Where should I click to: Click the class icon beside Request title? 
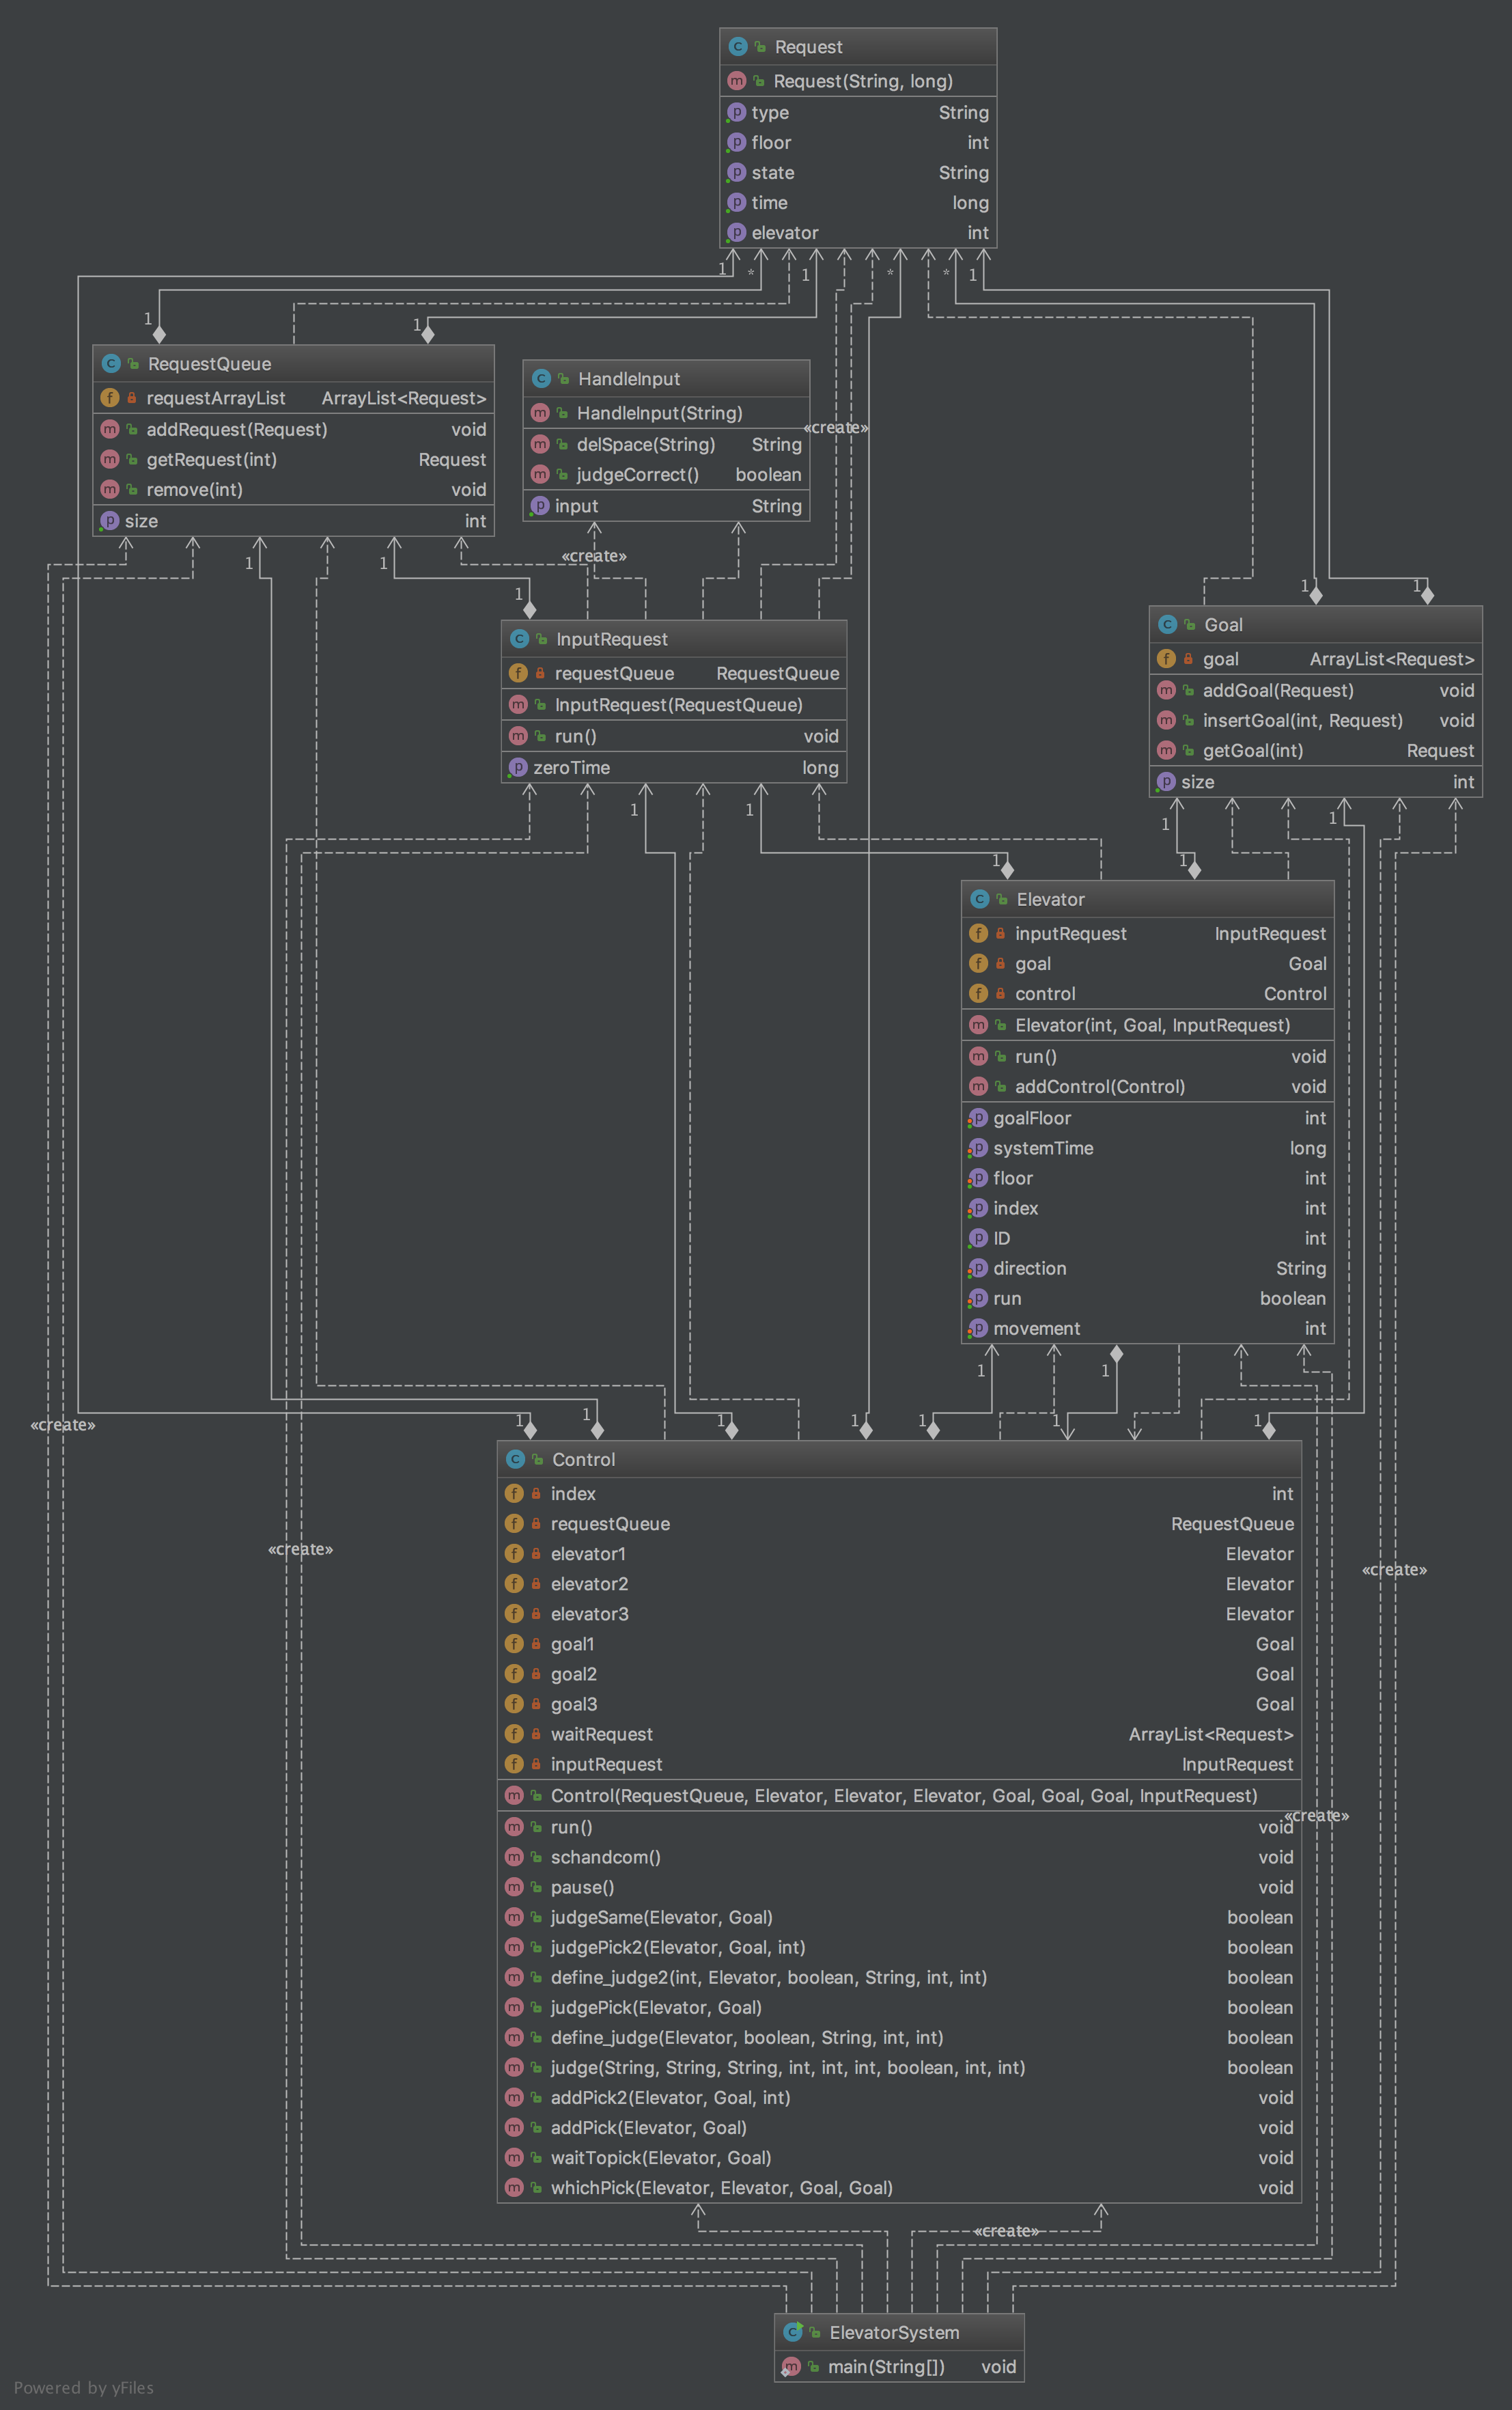pyautogui.click(x=738, y=47)
